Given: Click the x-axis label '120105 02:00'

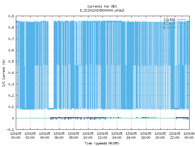Looking at the screenshot, I should tap(30, 136).
